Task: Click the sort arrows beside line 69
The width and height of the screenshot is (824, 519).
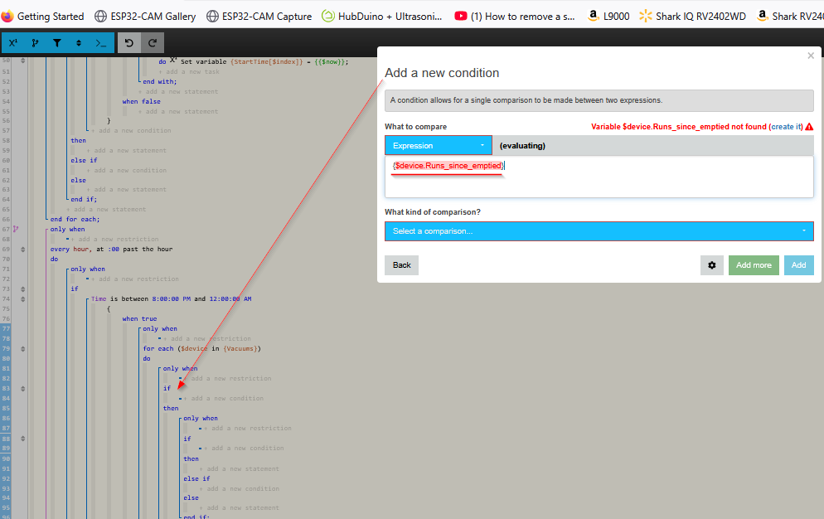Action: tap(22, 250)
